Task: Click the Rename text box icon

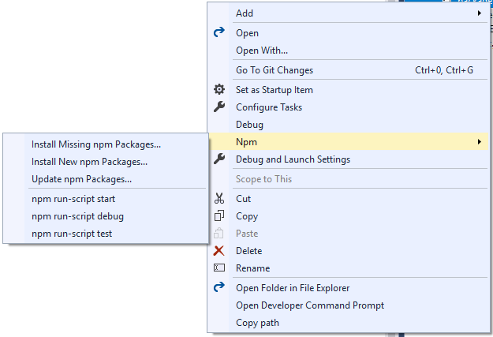Action: [219, 268]
